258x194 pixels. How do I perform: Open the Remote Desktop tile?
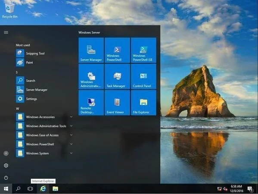click(91, 103)
